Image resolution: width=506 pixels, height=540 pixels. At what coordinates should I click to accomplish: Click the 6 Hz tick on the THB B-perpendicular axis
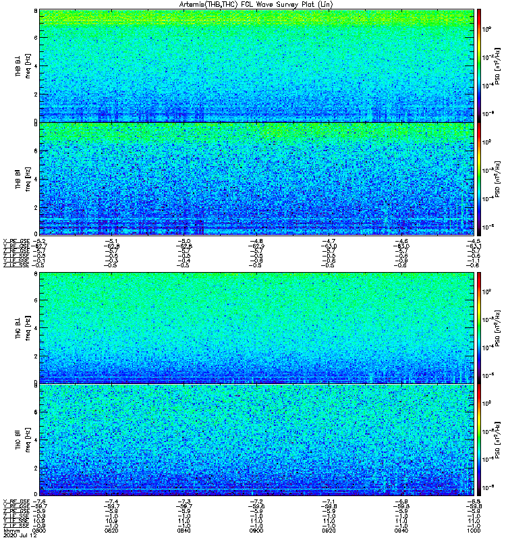[36, 38]
